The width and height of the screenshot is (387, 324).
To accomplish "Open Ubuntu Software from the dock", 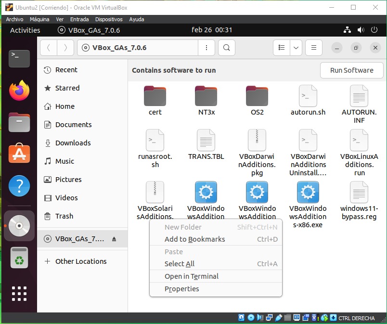I will tap(19, 154).
